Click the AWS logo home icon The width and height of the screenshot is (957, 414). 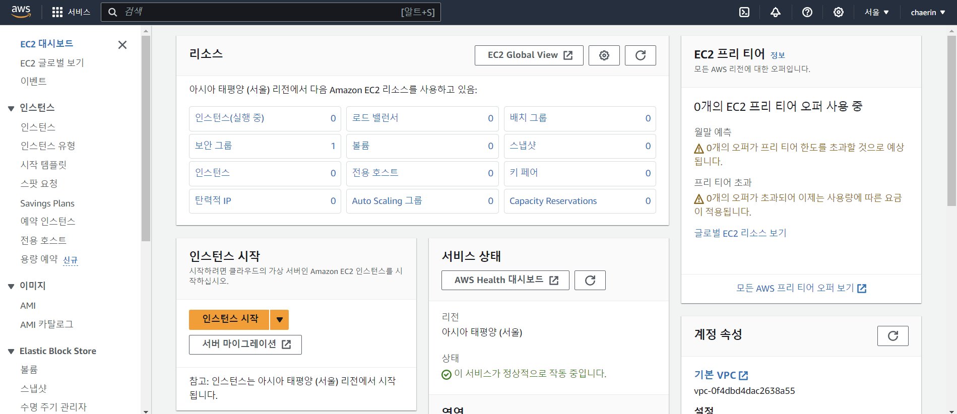coord(21,12)
